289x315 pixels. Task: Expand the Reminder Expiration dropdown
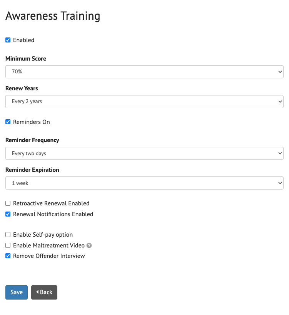(x=144, y=183)
